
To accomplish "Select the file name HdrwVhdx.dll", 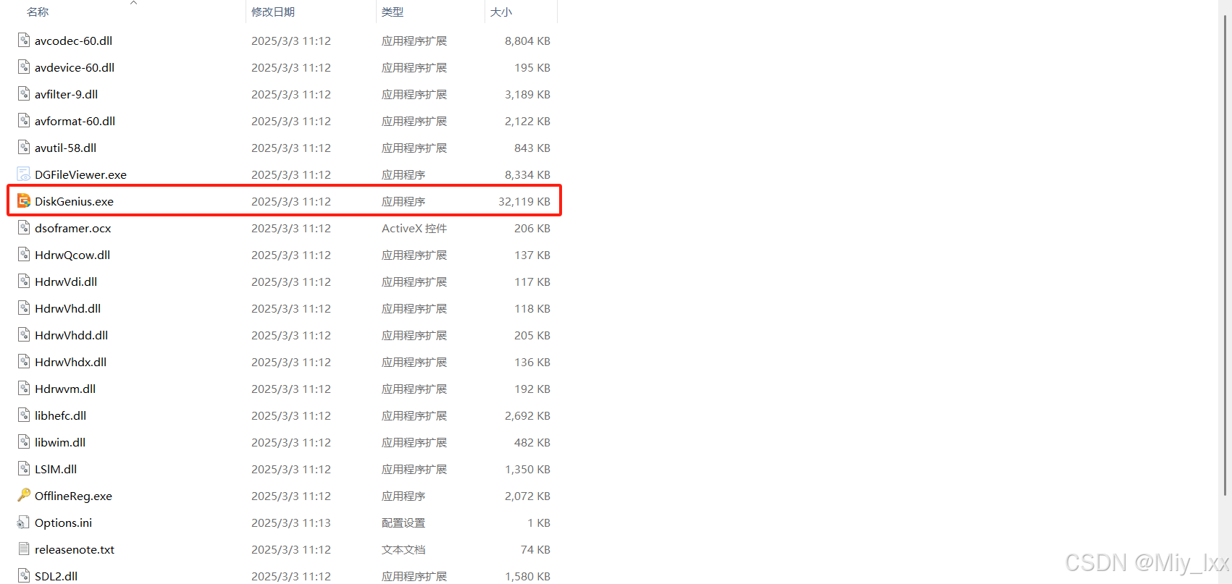I will click(70, 363).
